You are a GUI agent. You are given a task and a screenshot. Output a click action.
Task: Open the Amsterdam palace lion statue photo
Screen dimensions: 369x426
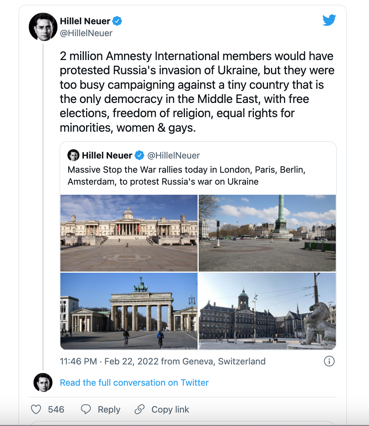click(267, 311)
